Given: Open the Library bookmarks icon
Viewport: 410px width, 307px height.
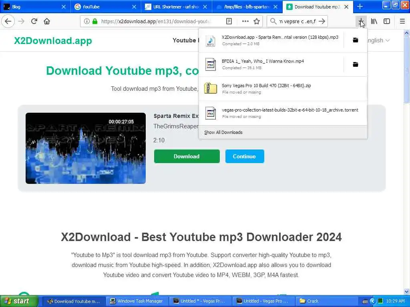Looking at the screenshot, I should (x=374, y=22).
